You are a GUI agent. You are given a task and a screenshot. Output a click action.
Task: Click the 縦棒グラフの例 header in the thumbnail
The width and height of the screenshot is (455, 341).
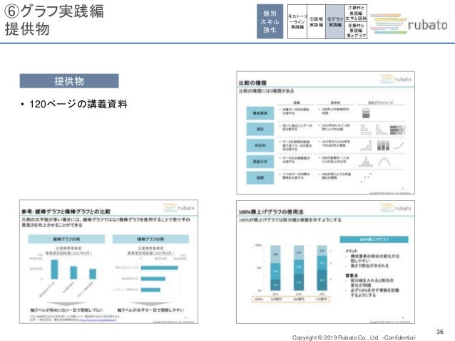pyautogui.click(x=66, y=239)
